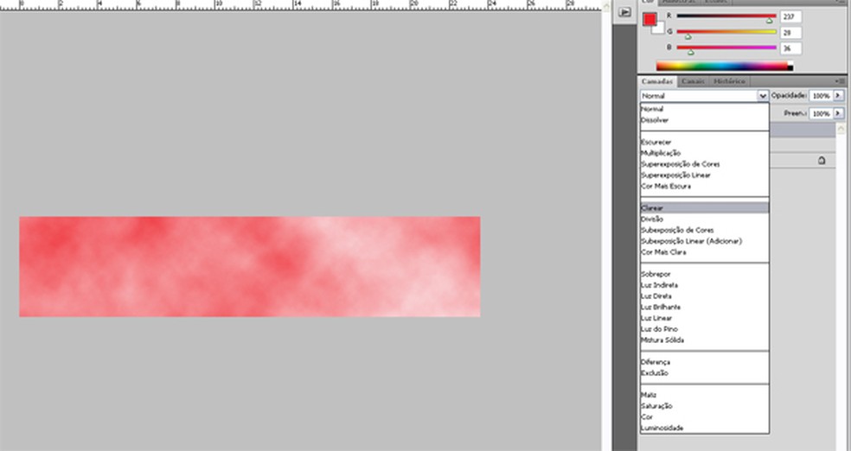Click the Opacidade percentage field
Image resolution: width=851 pixels, height=451 pixels.
(x=821, y=96)
